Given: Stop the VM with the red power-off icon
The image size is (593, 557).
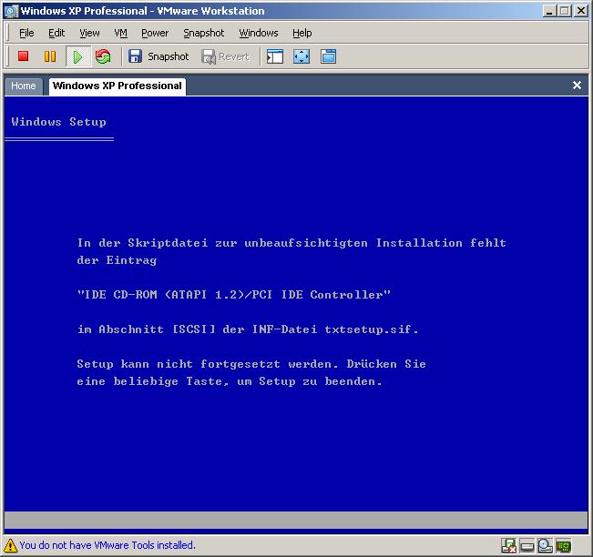Looking at the screenshot, I should (24, 56).
